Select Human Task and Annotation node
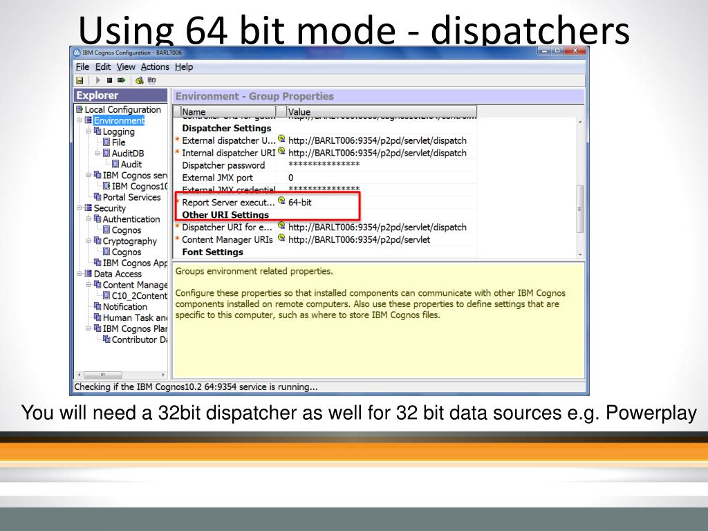708x531 pixels. (135, 317)
